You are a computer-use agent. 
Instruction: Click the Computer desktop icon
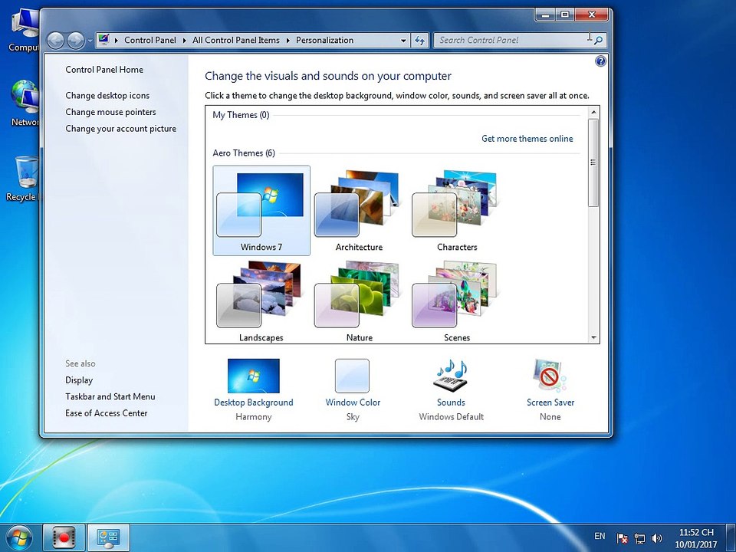point(23,31)
